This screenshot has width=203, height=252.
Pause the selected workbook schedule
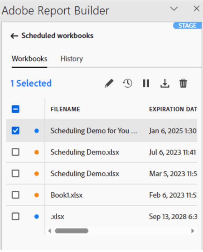click(146, 83)
